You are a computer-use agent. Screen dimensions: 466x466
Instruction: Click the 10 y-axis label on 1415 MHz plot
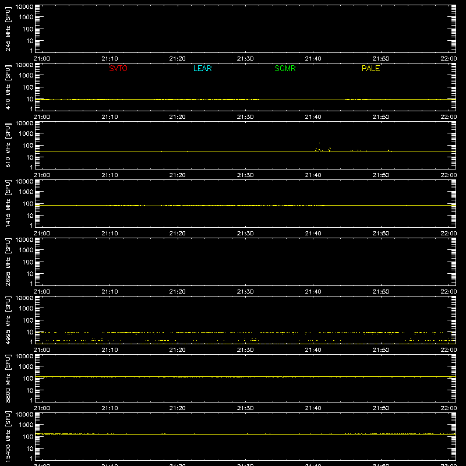click(x=30, y=216)
